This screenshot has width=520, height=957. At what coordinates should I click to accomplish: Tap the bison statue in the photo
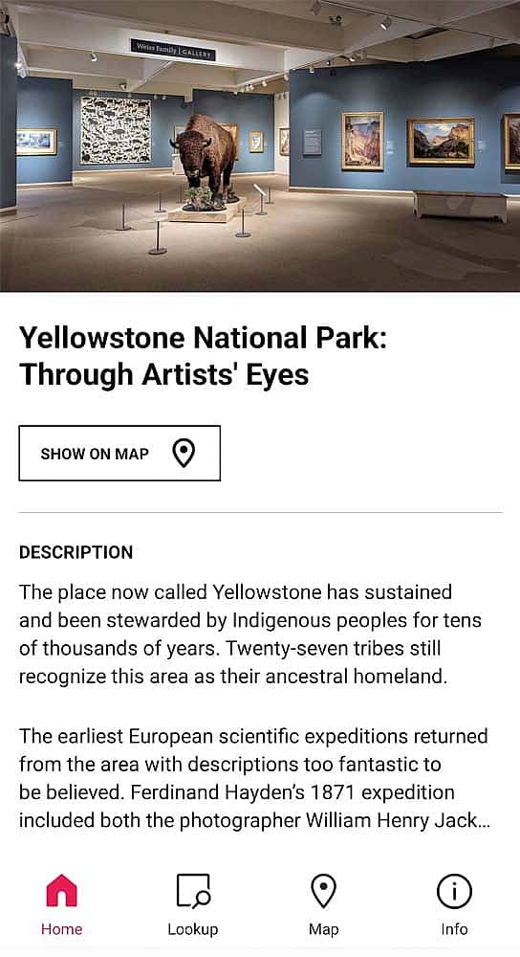tap(206, 162)
